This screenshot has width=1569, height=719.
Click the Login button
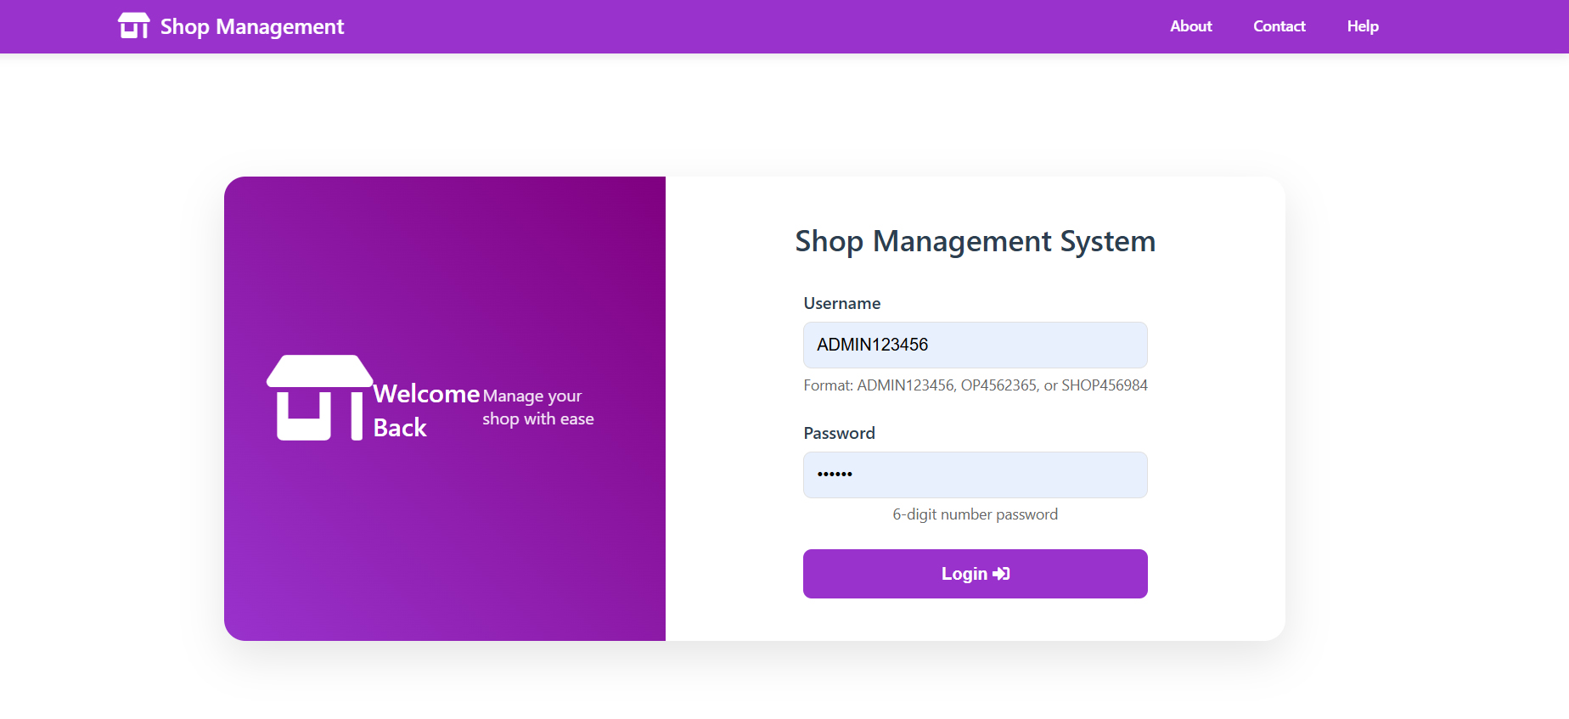coord(975,574)
